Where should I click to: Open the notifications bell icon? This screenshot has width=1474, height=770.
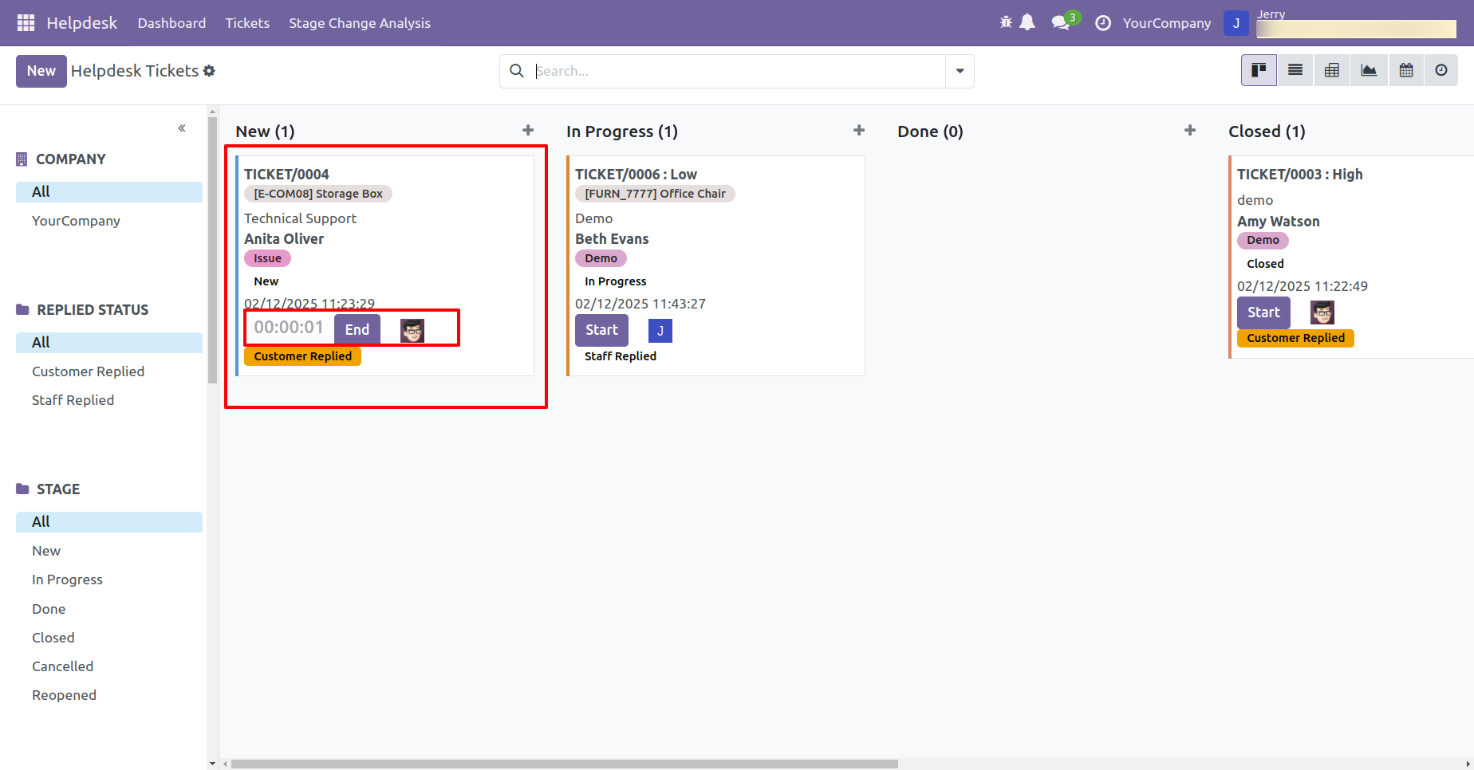coord(1027,22)
